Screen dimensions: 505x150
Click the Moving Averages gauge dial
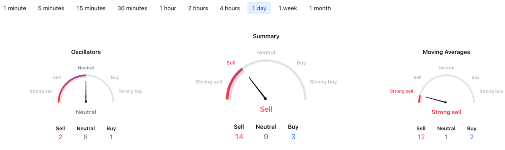coord(446,88)
